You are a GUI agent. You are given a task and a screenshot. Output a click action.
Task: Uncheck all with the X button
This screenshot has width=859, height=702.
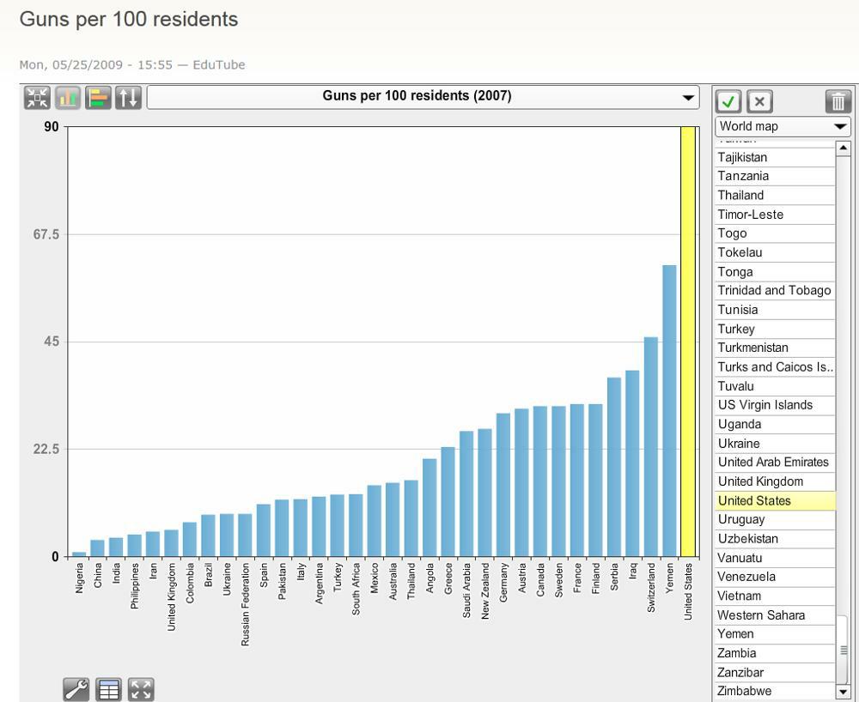(x=759, y=102)
